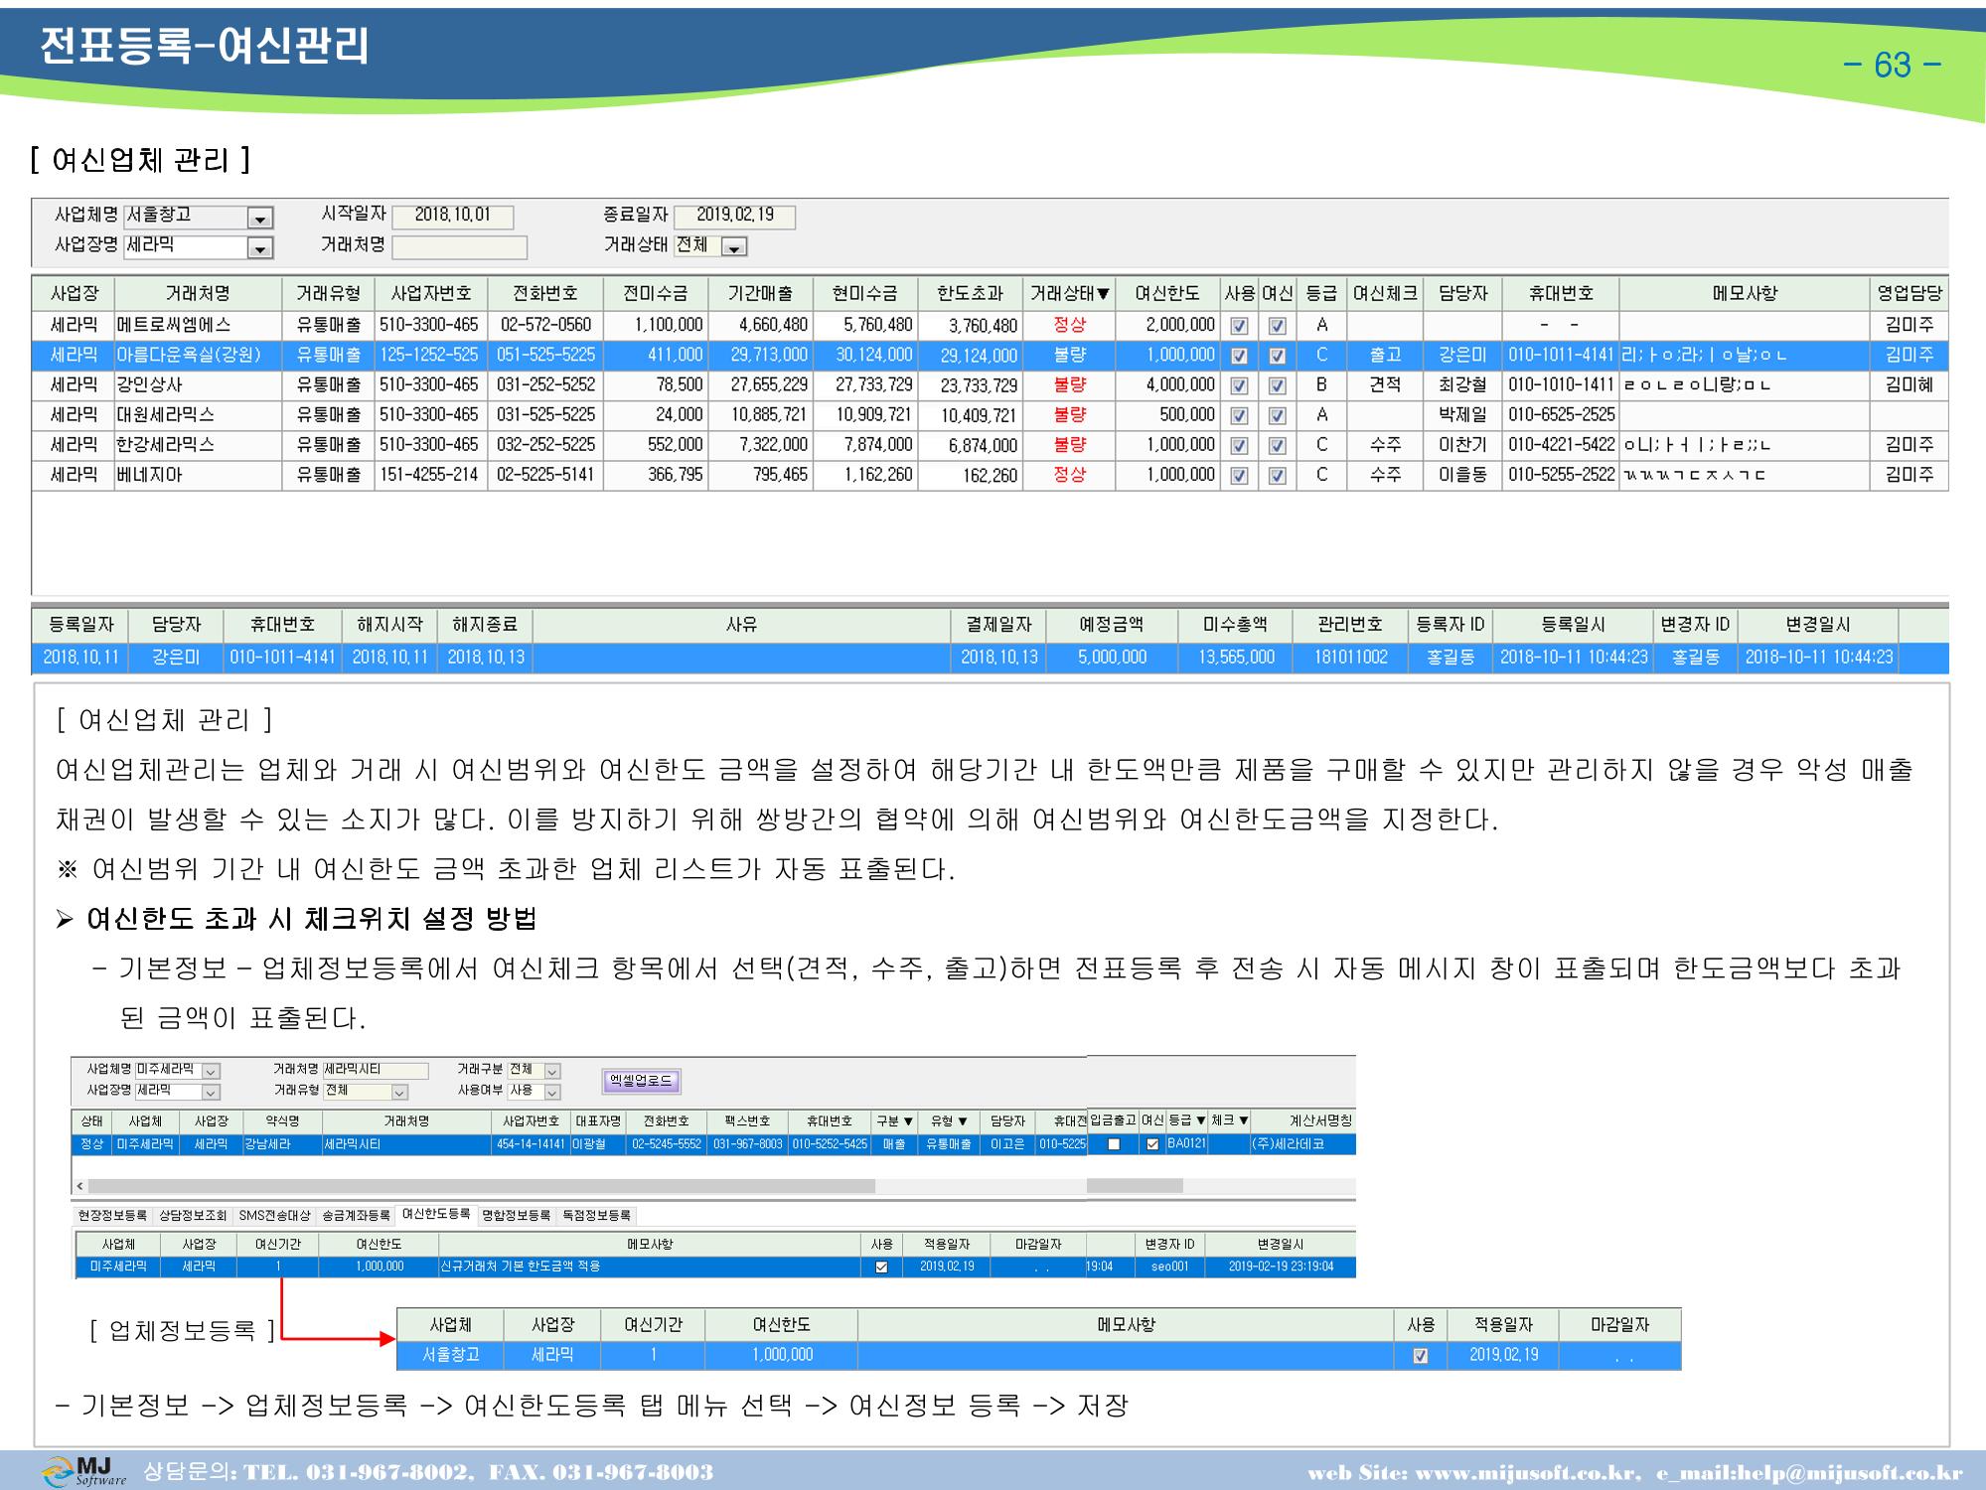Viewport: 1986px width, 1490px height.
Task: Switch to the SMS전송대상 tab
Action: [274, 1216]
